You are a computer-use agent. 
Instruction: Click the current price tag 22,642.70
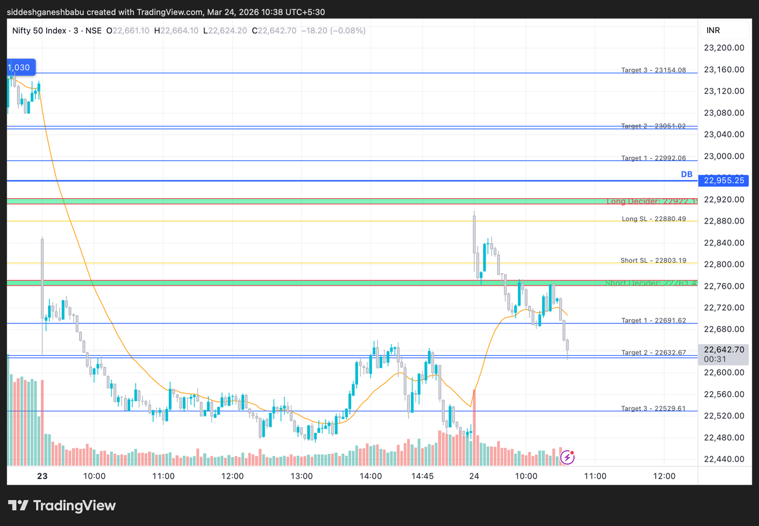pyautogui.click(x=724, y=349)
